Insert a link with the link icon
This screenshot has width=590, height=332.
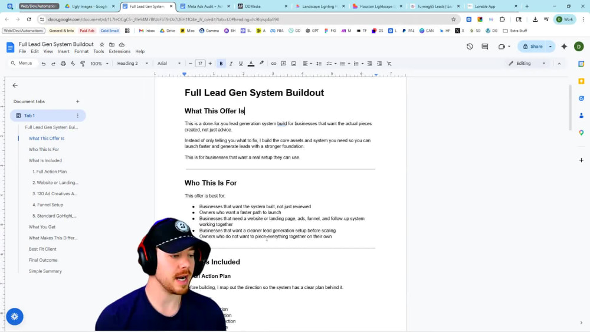[274, 64]
